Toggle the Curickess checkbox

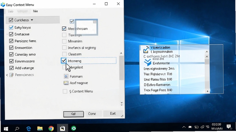tap(11, 20)
